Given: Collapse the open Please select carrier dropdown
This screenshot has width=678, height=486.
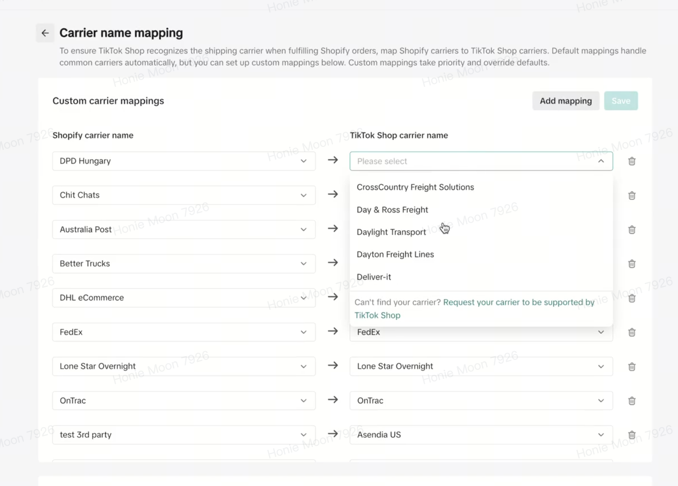Looking at the screenshot, I should [600, 161].
